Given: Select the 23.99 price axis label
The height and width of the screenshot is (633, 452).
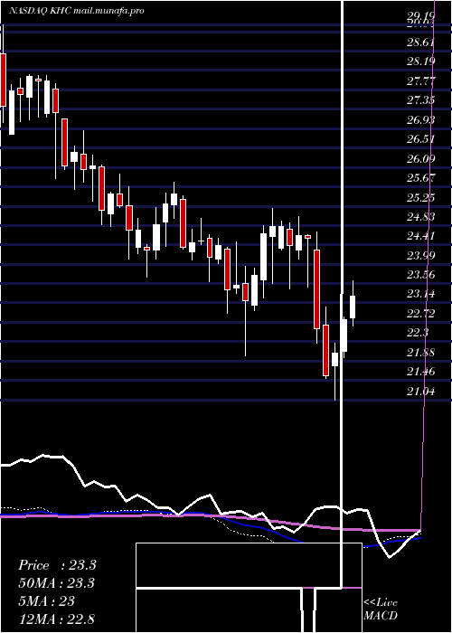Looking at the screenshot, I should 420,255.
